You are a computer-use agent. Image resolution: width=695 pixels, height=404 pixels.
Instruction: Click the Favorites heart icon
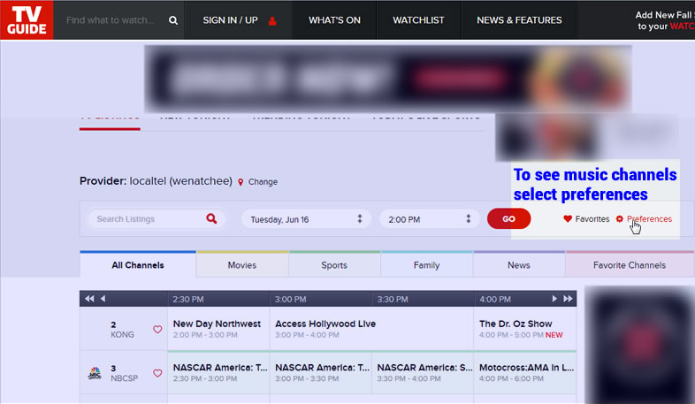(568, 218)
